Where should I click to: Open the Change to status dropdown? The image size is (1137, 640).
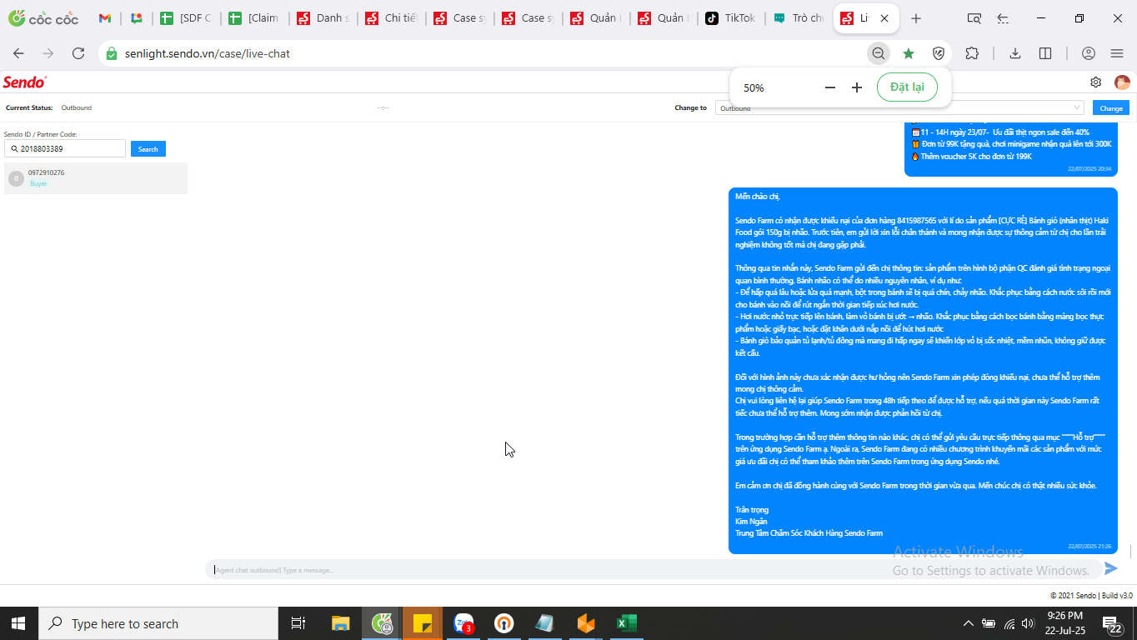point(899,107)
